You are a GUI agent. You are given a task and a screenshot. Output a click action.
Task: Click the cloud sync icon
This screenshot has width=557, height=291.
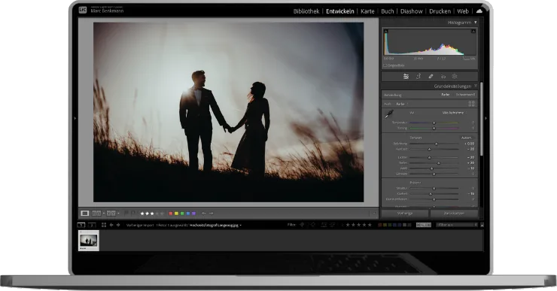[479, 11]
